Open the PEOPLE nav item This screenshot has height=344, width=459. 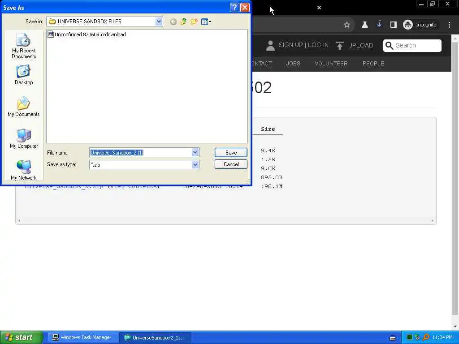[x=373, y=64]
